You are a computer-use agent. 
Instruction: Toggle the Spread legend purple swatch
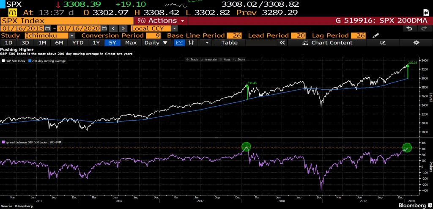coord(3,142)
